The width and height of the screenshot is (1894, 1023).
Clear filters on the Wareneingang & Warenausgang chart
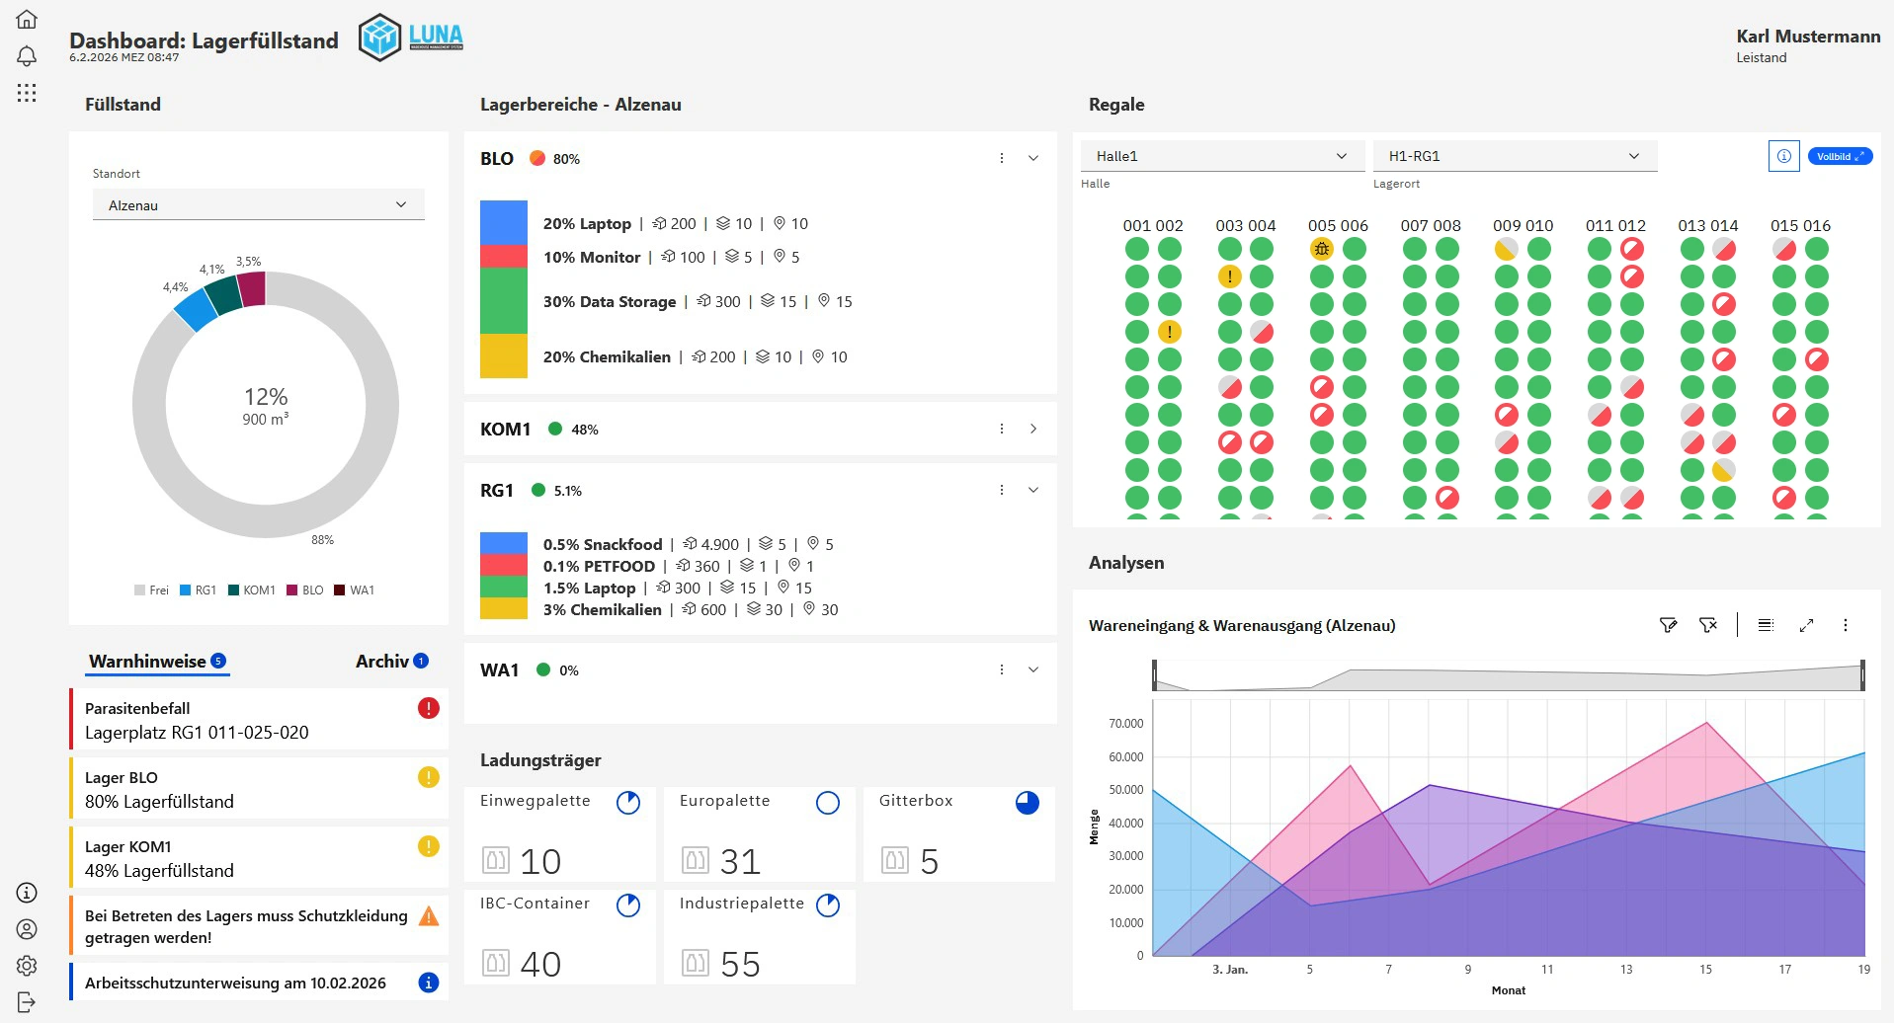[x=1708, y=624]
